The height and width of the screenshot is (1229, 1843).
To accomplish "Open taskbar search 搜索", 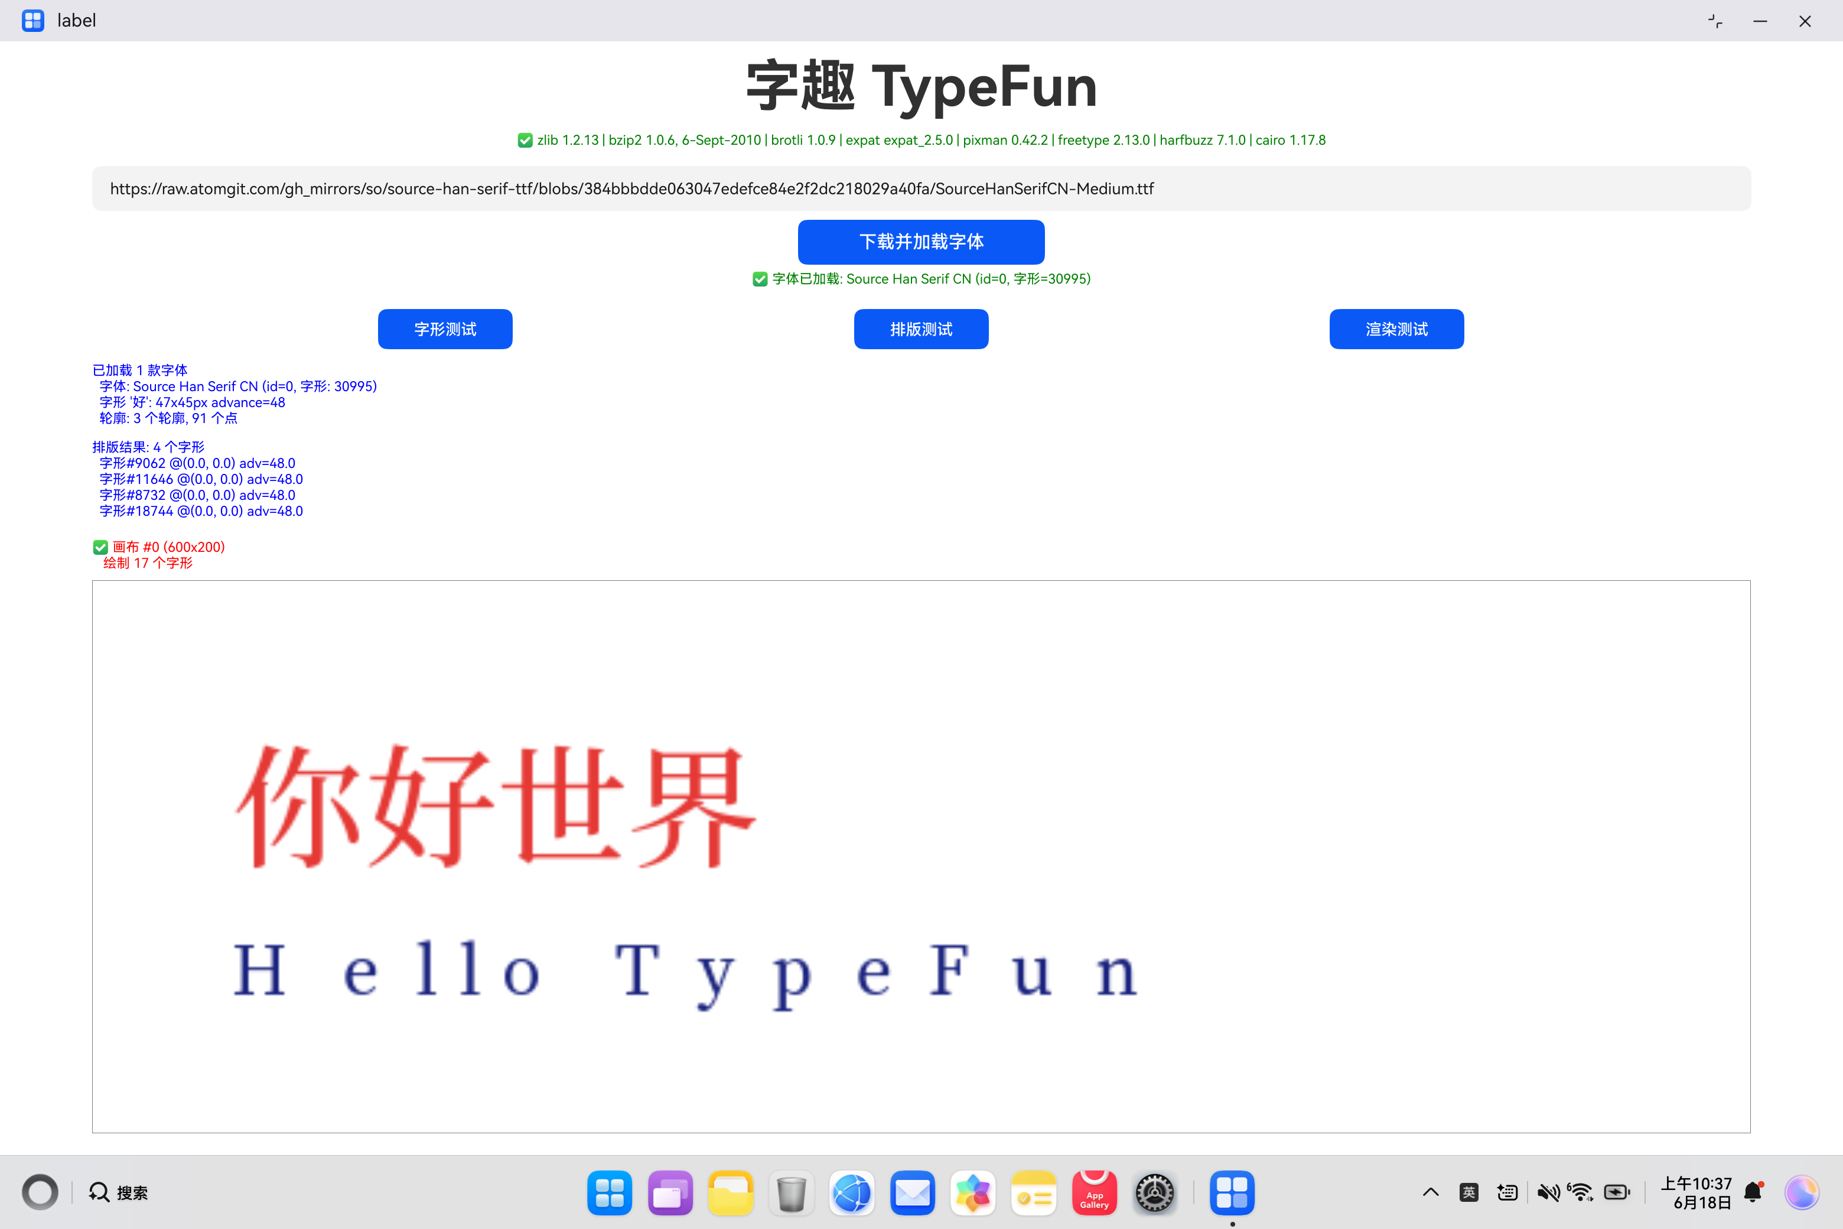I will [118, 1192].
